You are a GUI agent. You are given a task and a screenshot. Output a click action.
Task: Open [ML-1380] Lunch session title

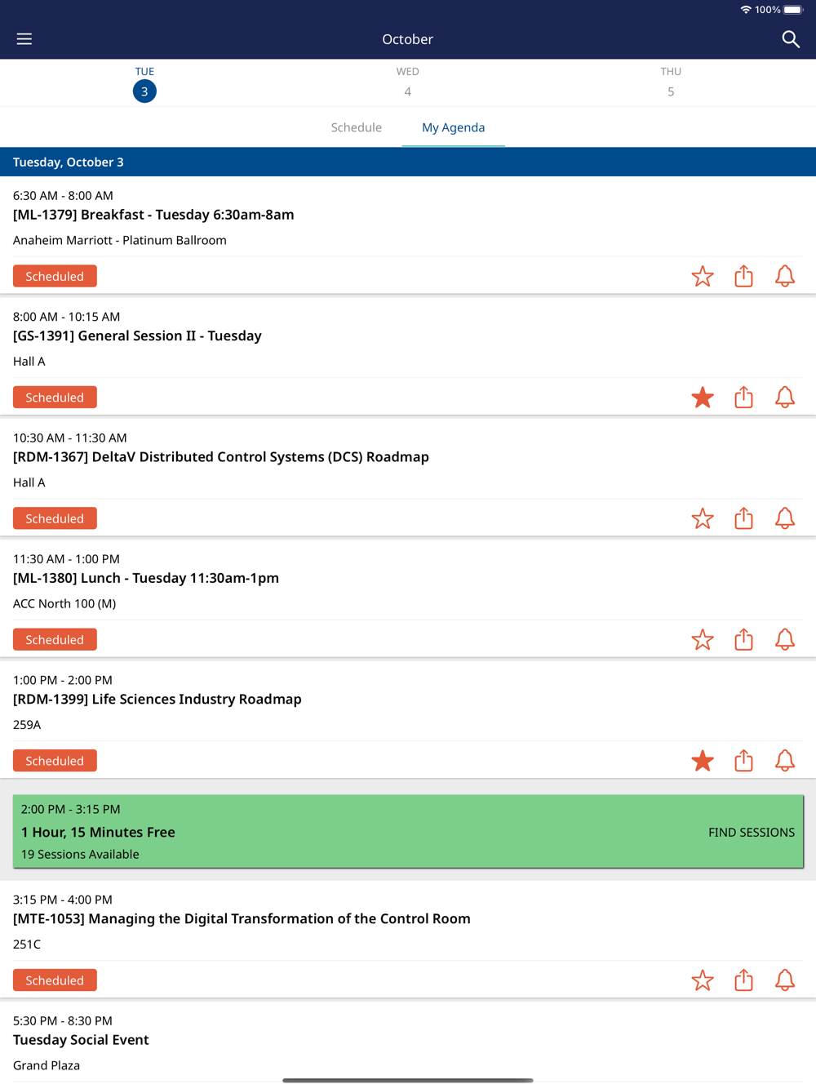click(x=146, y=578)
